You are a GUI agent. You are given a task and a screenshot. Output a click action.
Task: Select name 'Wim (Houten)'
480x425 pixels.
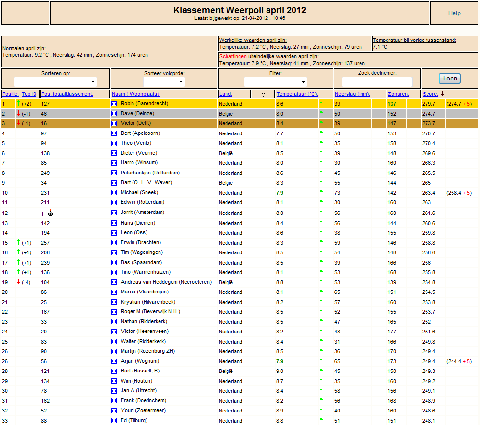[x=136, y=381]
